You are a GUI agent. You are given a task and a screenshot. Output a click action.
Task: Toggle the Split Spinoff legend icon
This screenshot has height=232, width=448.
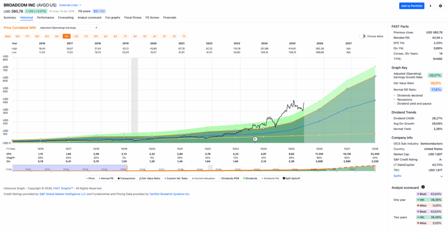point(284,179)
